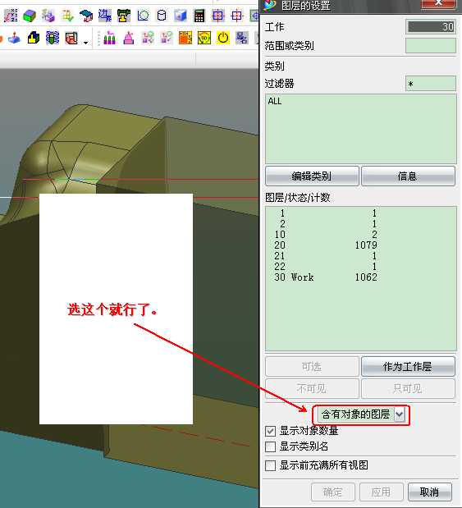
Task: Select ALL in the category list
Action: pos(360,101)
